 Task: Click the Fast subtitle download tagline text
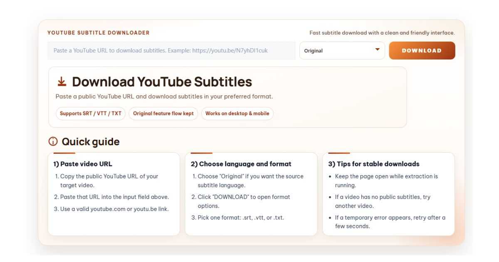[382, 33]
